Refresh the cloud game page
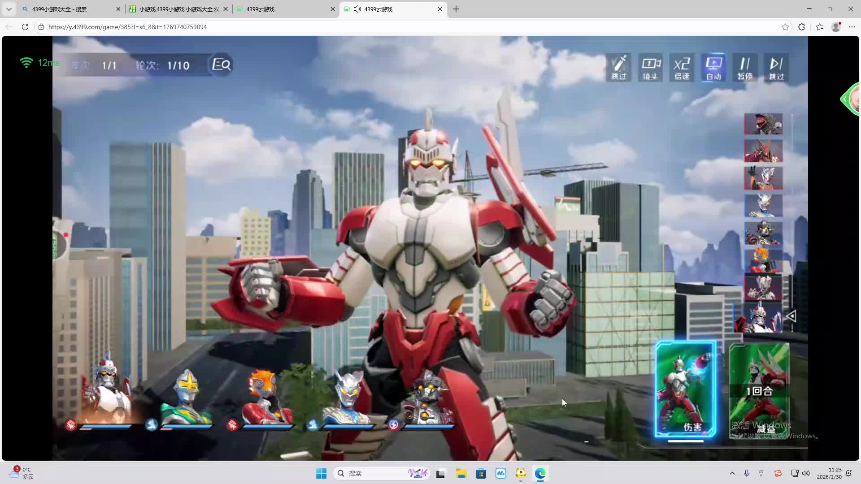 pos(25,27)
